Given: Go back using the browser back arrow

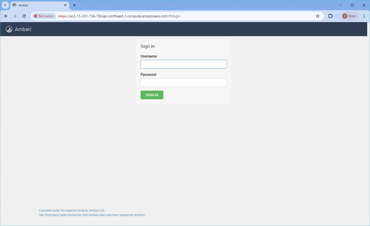Looking at the screenshot, I should click(6, 16).
